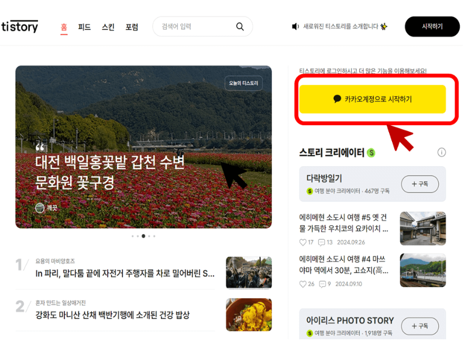
Task: Like the #5 post heart icon
Action: pyautogui.click(x=302, y=242)
